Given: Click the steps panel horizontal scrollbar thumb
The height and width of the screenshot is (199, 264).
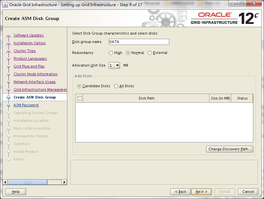Looking at the screenshot, I should [27, 182].
